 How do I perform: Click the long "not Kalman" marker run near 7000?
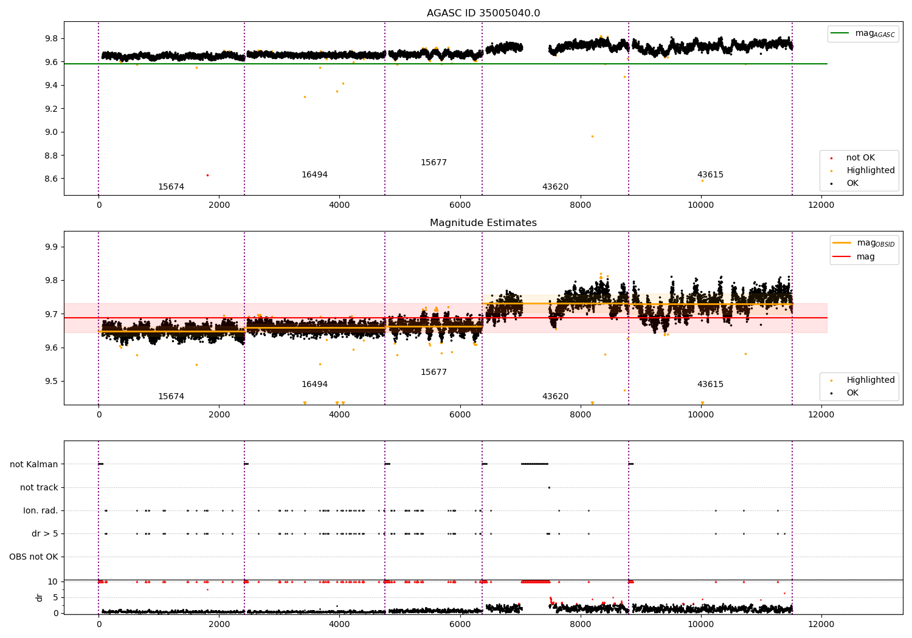click(534, 464)
